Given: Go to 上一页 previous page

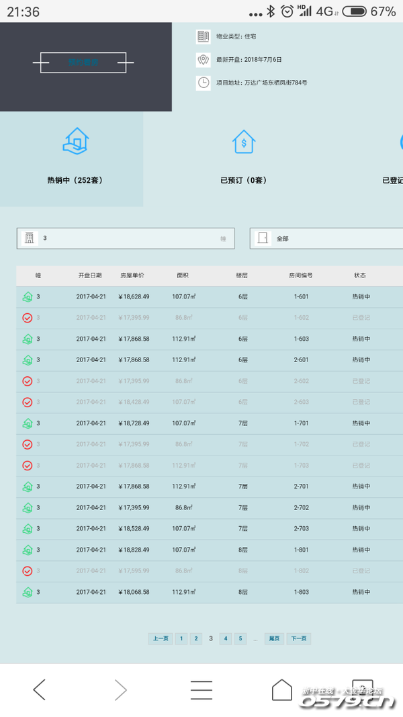Looking at the screenshot, I should coord(160,638).
